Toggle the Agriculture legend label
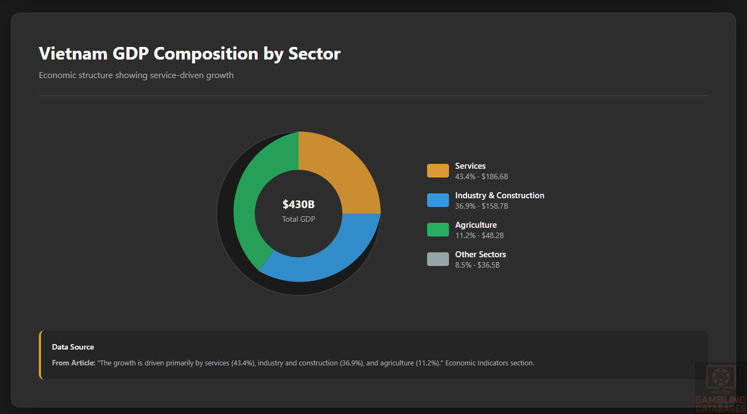The height and width of the screenshot is (414, 747). [476, 225]
